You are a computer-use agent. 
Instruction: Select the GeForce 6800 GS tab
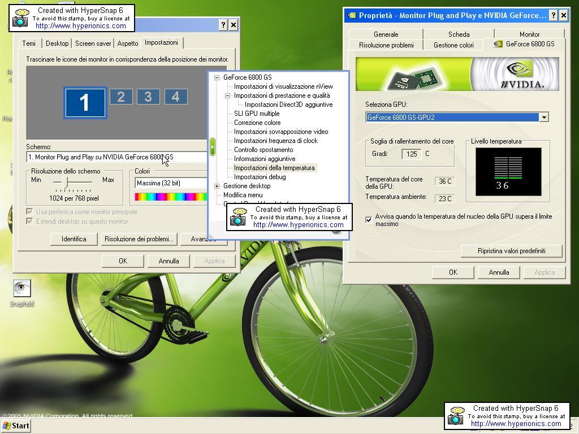[x=524, y=44]
